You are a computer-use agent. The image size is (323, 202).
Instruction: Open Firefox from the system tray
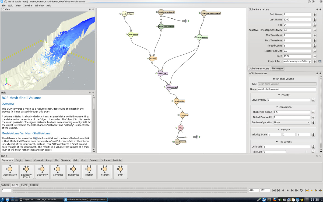pos(275,200)
